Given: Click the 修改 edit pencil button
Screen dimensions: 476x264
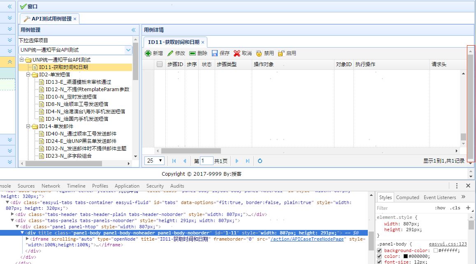Looking at the screenshot, I should click(176, 53).
